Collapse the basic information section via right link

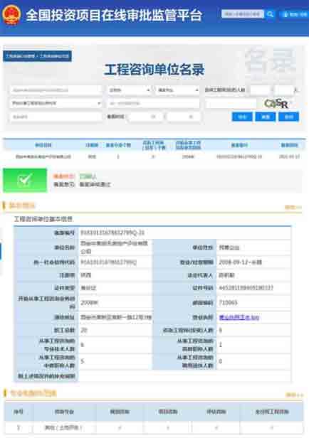click(x=293, y=207)
